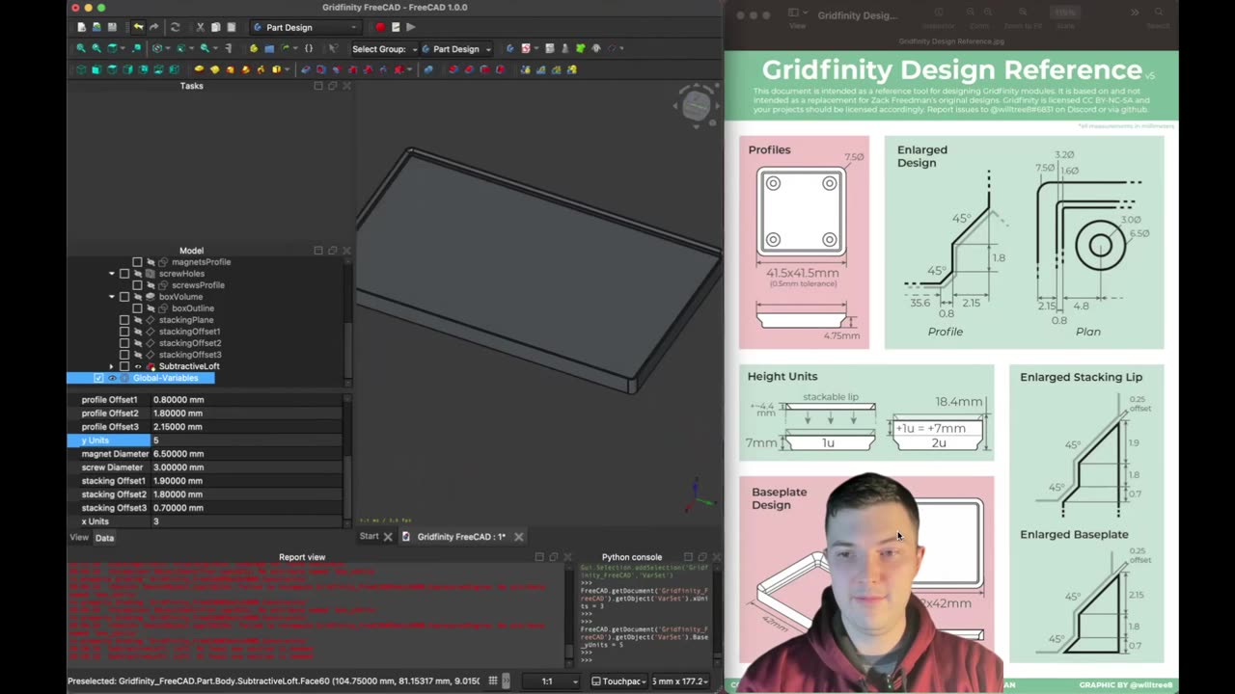This screenshot has height=694, width=1235.
Task: Float the Model panel with undock button
Action: click(332, 251)
